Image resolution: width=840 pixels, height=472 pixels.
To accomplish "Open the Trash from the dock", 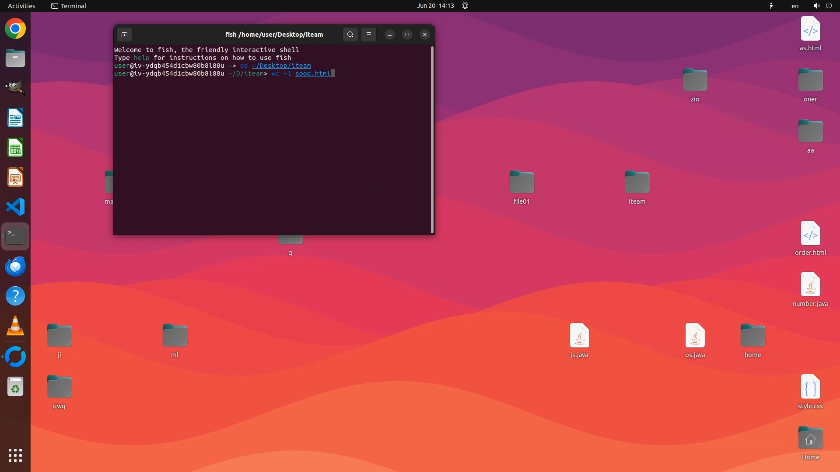I will coord(15,386).
